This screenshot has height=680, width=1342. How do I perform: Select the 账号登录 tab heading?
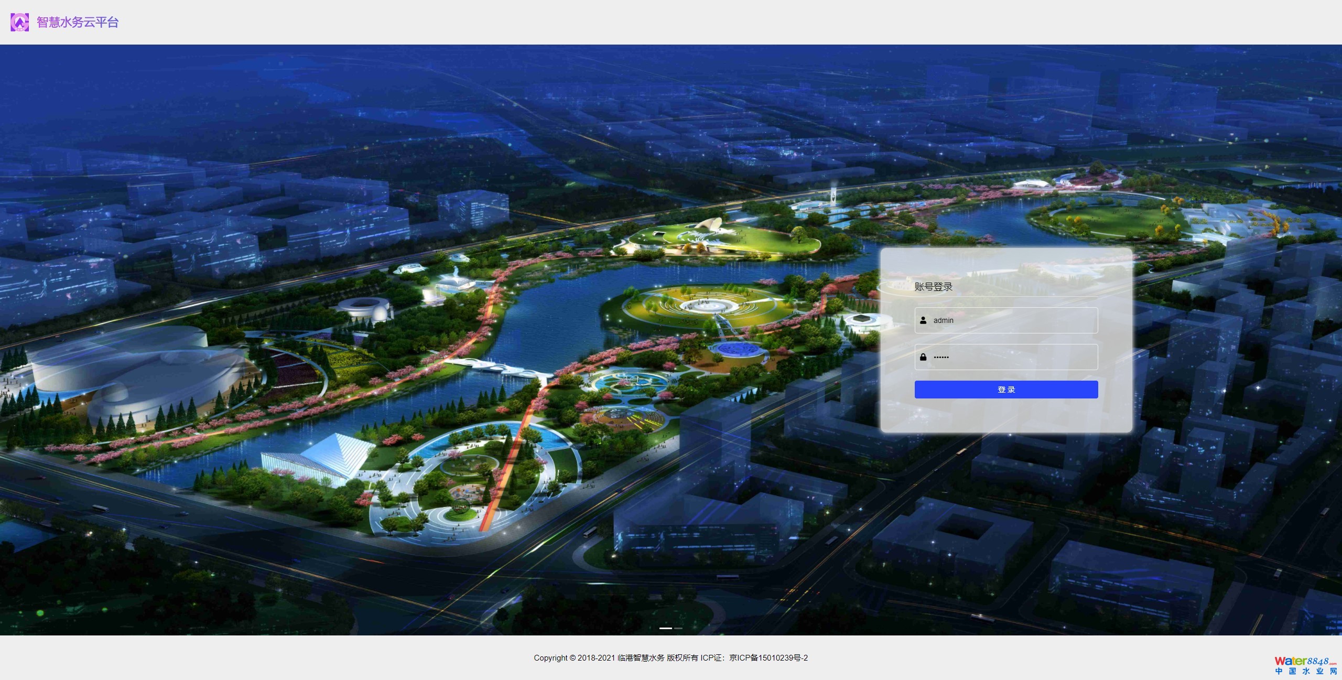click(933, 287)
